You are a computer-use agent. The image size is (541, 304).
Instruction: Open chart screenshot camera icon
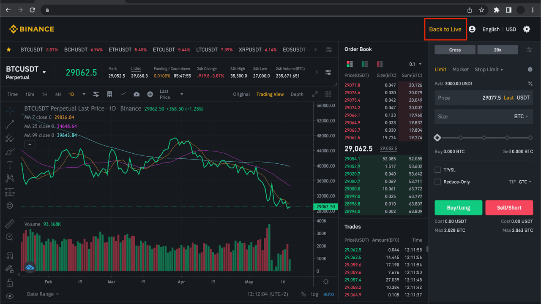137,94
